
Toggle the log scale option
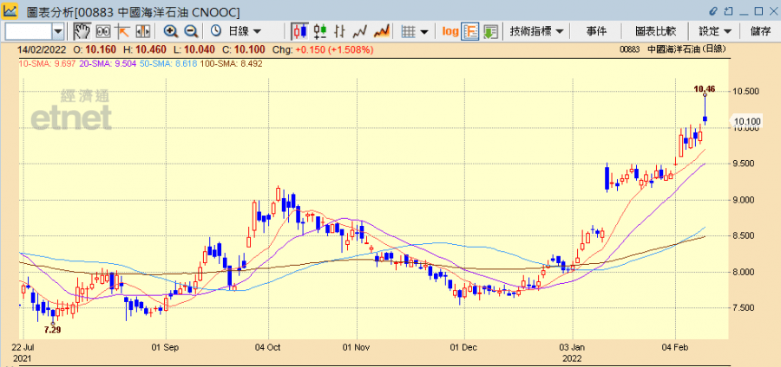tap(450, 32)
